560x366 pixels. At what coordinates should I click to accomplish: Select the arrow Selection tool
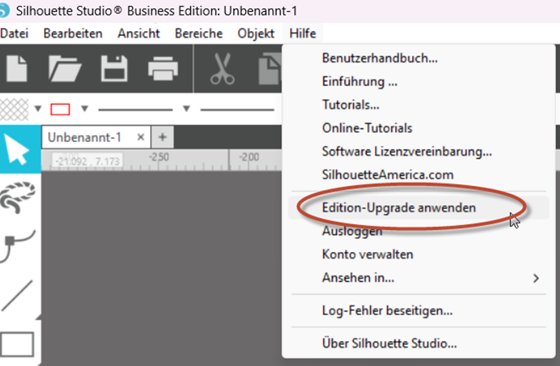point(19,151)
